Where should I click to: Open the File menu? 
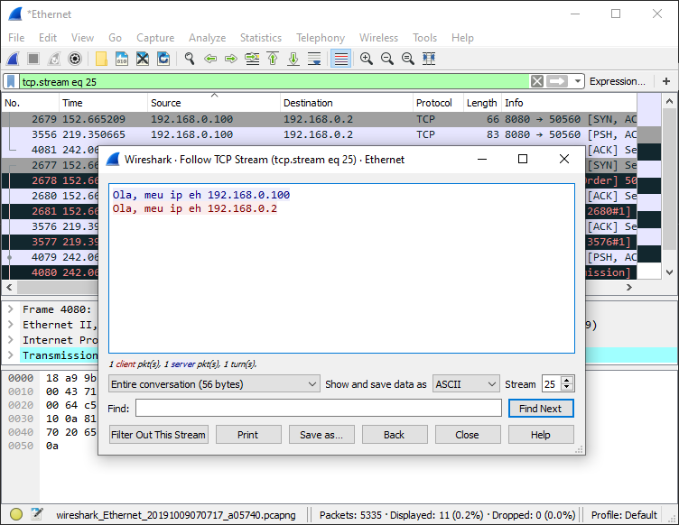tap(16, 38)
